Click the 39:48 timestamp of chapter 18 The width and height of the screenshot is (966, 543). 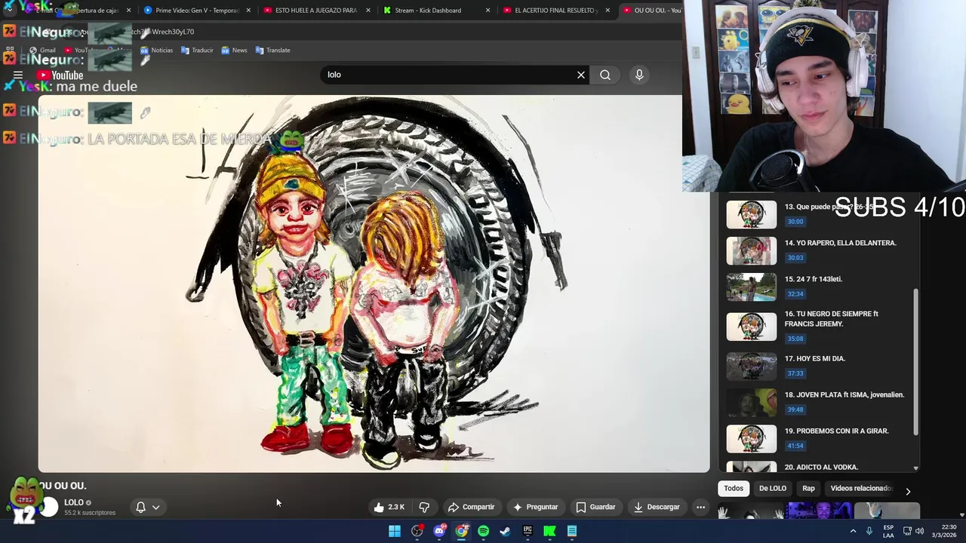tap(795, 410)
